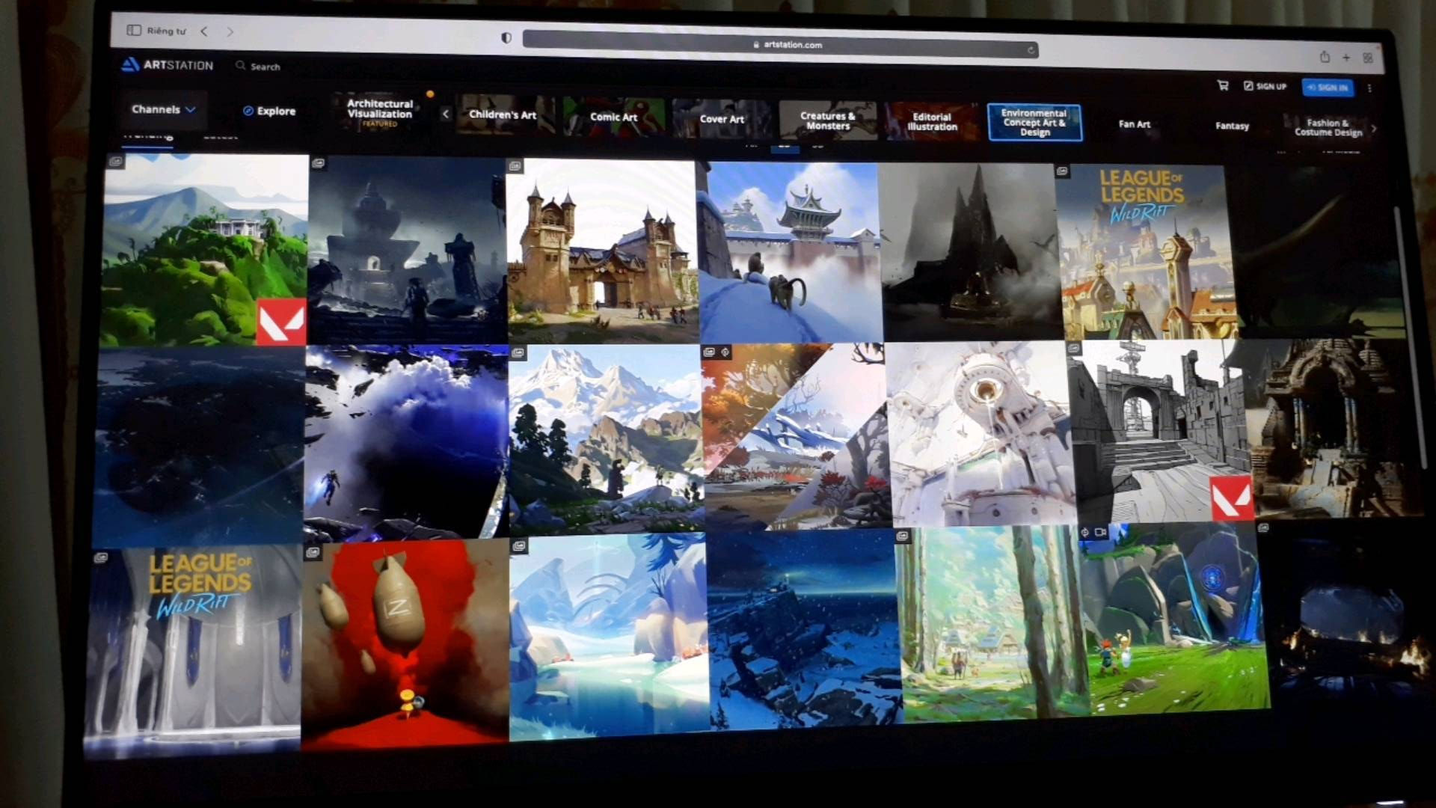
Task: Open the dark stormy temple artwork
Action: (x=406, y=250)
